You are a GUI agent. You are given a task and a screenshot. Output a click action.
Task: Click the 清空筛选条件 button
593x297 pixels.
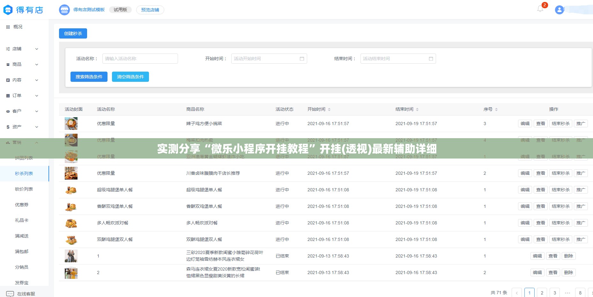coord(130,77)
